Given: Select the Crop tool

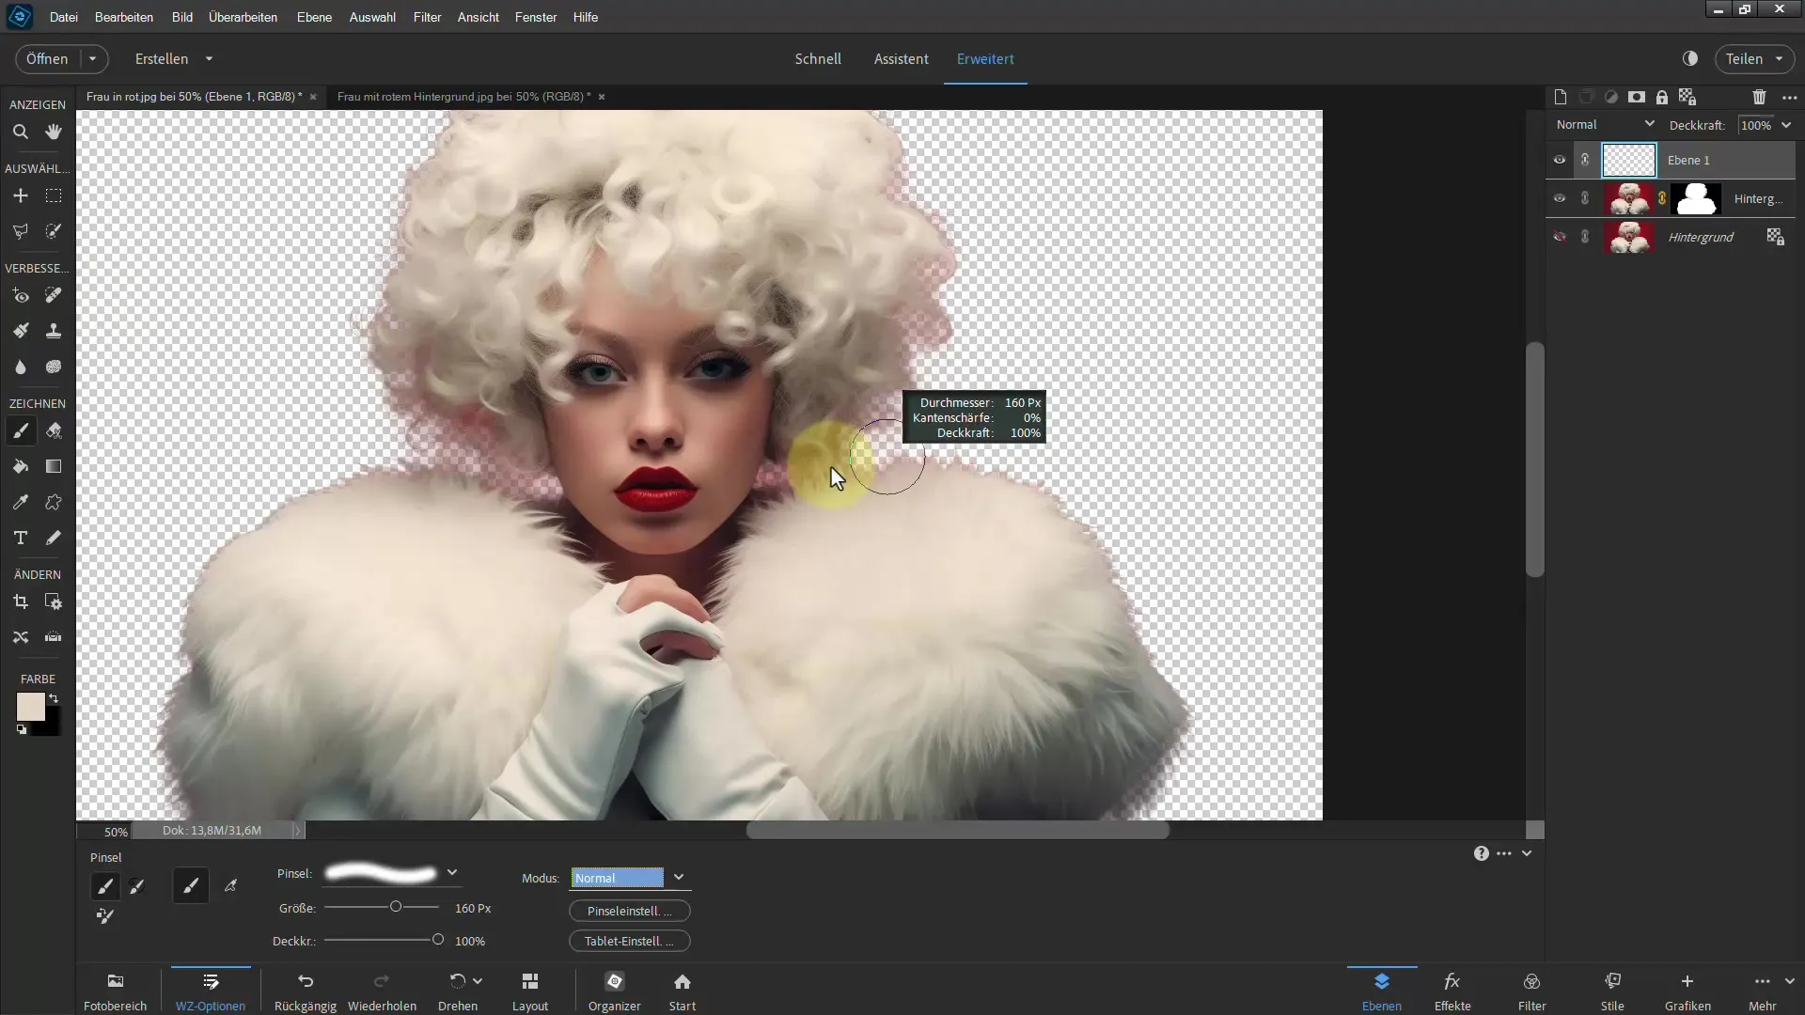Looking at the screenshot, I should [21, 601].
